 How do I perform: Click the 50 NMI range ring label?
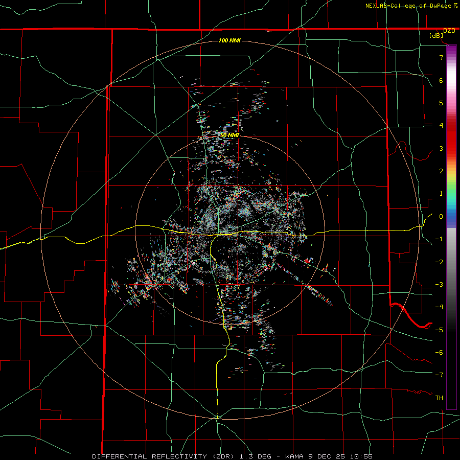[229, 135]
